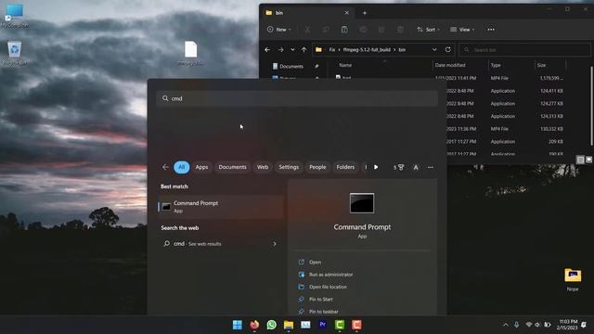This screenshot has height=334, width=594.
Task: Open View dropdown in File Explorer
Action: coord(462,30)
